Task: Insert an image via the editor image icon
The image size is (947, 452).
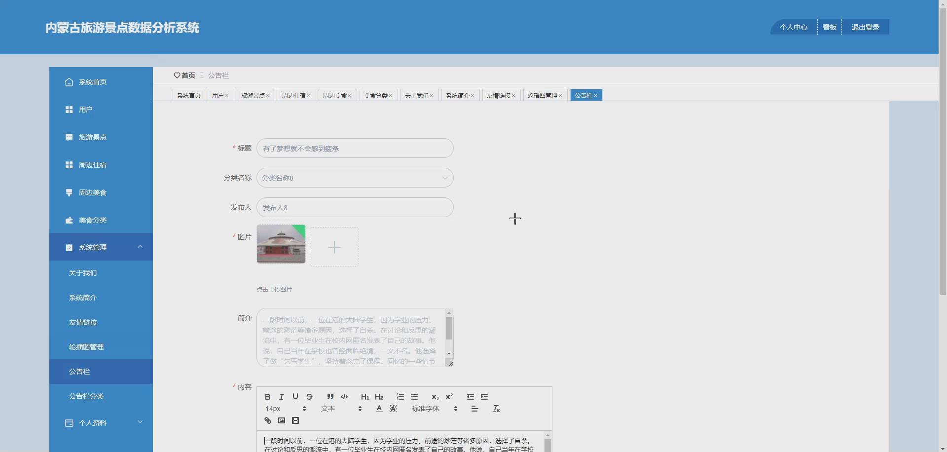Action: 282,420
